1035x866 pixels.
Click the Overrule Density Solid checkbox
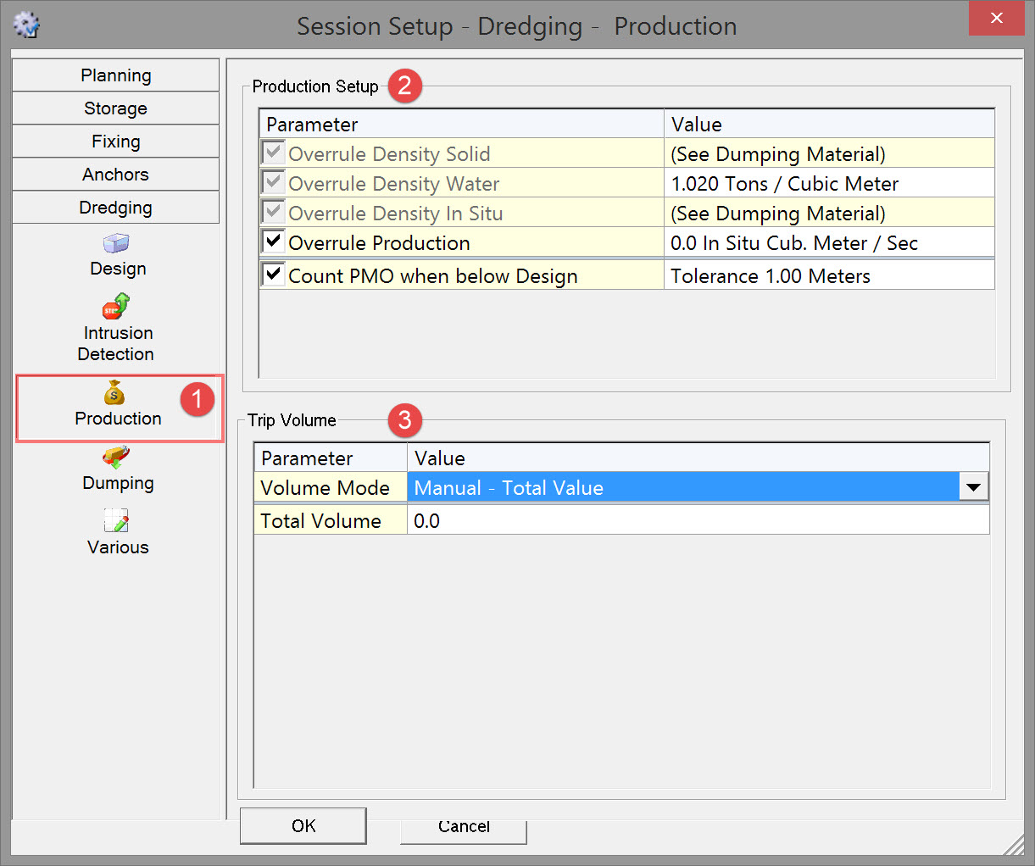(274, 153)
